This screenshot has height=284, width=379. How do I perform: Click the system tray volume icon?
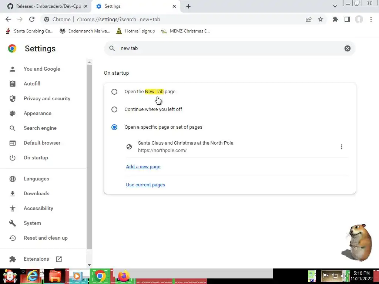[344, 276]
